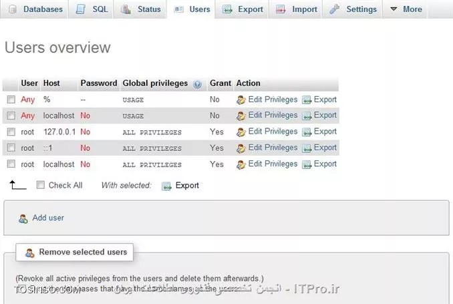The width and height of the screenshot is (453, 304).
Task: Click export icon in root ::1 row
Action: pyautogui.click(x=307, y=148)
